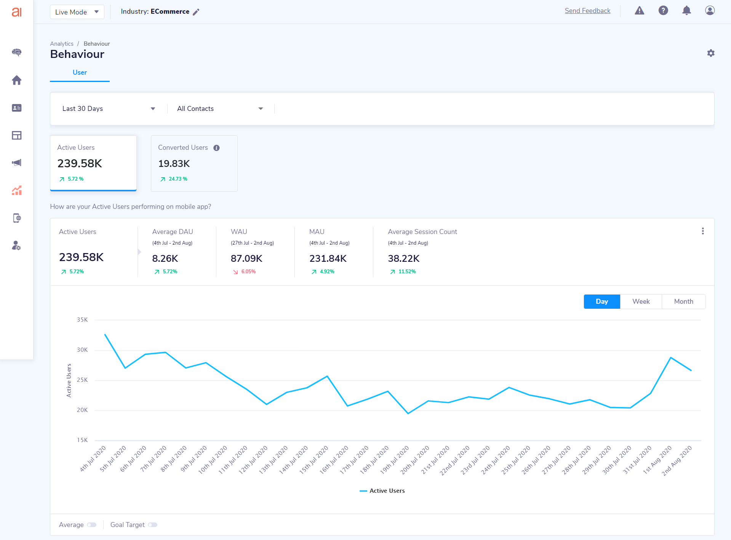Viewport: 731px width, 540px height.
Task: Click the 19th Jul 2020 chart low point
Action: coord(408,413)
